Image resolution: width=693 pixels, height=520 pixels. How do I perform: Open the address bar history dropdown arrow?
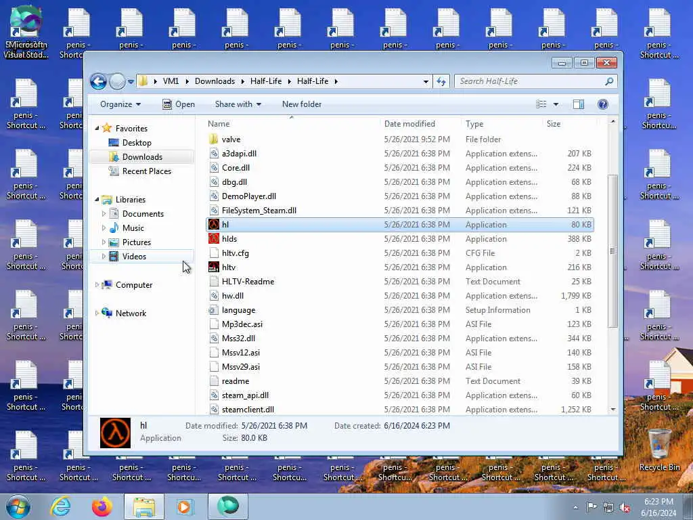pos(426,81)
